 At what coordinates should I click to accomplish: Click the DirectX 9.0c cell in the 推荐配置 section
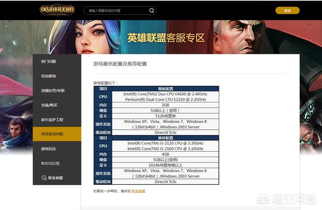click(166, 182)
